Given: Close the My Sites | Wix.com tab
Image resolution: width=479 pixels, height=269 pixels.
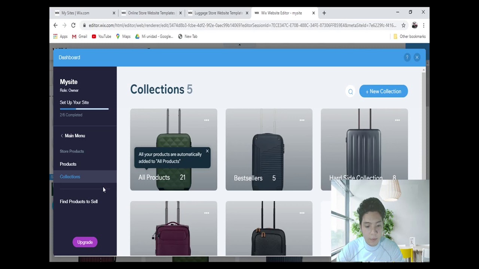Looking at the screenshot, I should click(x=114, y=13).
